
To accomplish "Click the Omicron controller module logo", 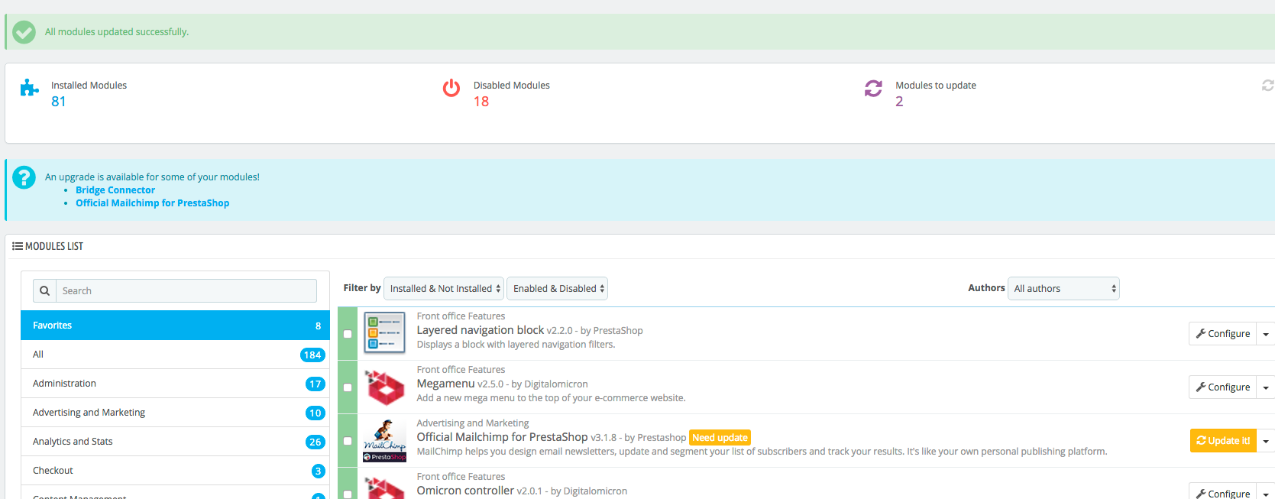I will (x=384, y=487).
